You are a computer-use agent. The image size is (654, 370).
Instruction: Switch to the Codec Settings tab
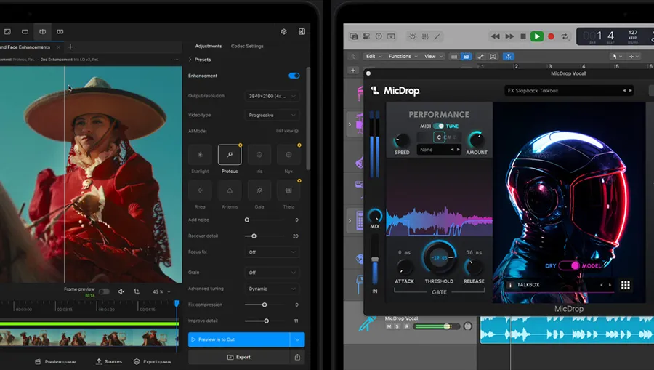click(247, 47)
